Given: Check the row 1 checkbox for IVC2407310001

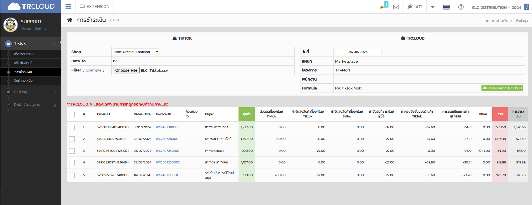Looking at the screenshot, I should pyautogui.click(x=72, y=127).
